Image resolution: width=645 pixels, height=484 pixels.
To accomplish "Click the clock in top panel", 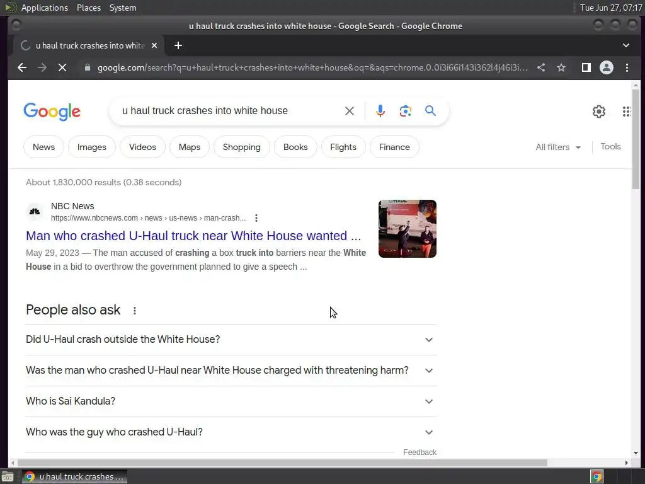I will (611, 8).
